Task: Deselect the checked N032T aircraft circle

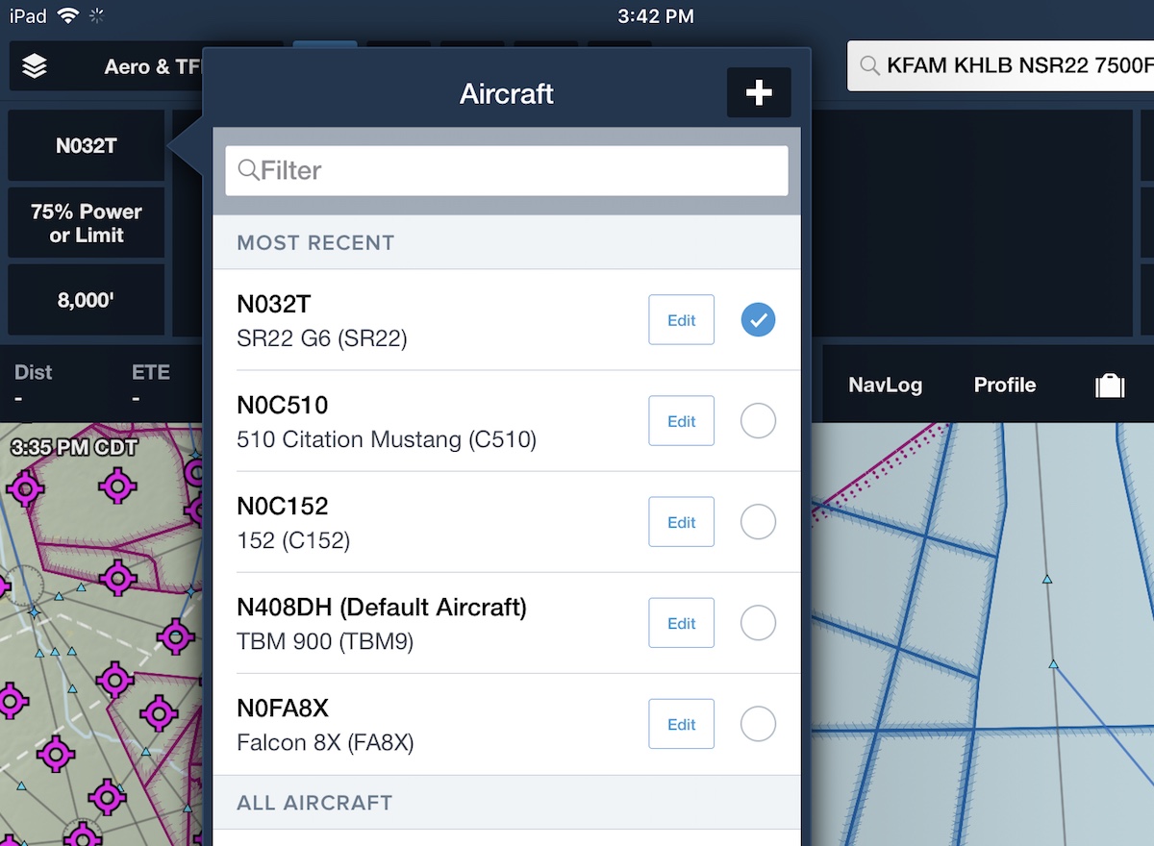Action: [x=758, y=319]
